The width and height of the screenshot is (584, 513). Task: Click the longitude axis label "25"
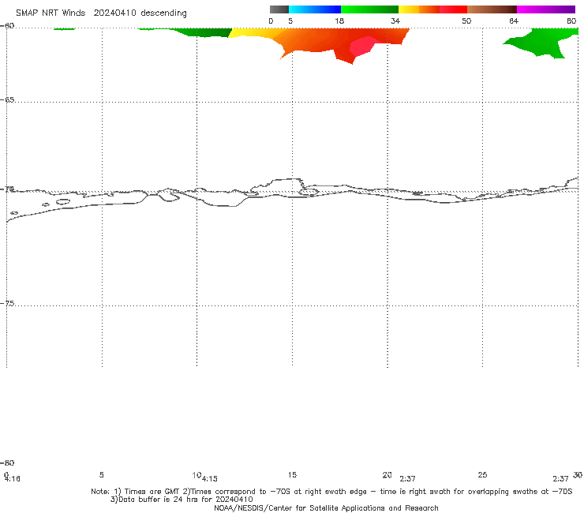482,474
